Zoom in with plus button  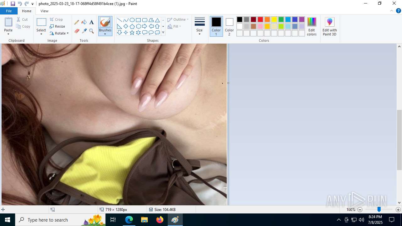[x=398, y=210]
